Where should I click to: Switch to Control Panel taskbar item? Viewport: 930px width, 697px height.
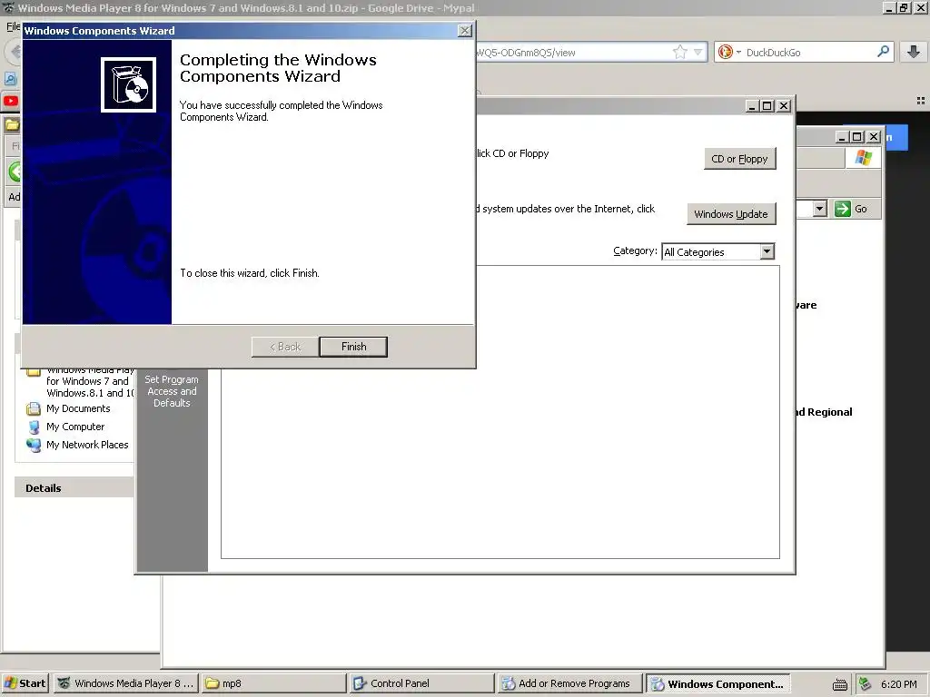tap(421, 683)
